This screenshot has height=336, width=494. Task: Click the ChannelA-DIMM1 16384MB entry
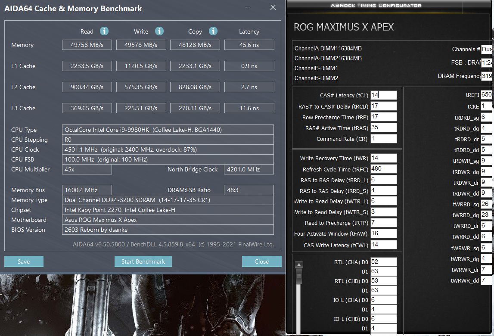(328, 48)
